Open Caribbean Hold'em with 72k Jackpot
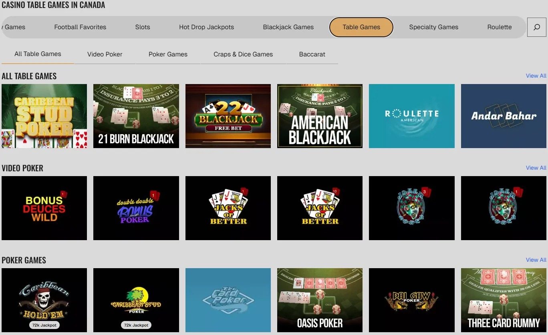Viewport: 548px width, 335px height. click(44, 300)
